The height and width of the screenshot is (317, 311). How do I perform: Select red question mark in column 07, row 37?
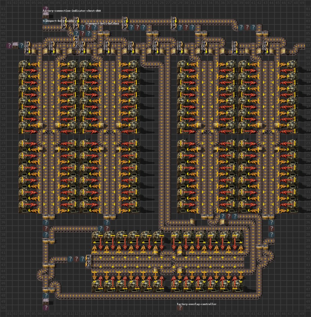point(46,228)
